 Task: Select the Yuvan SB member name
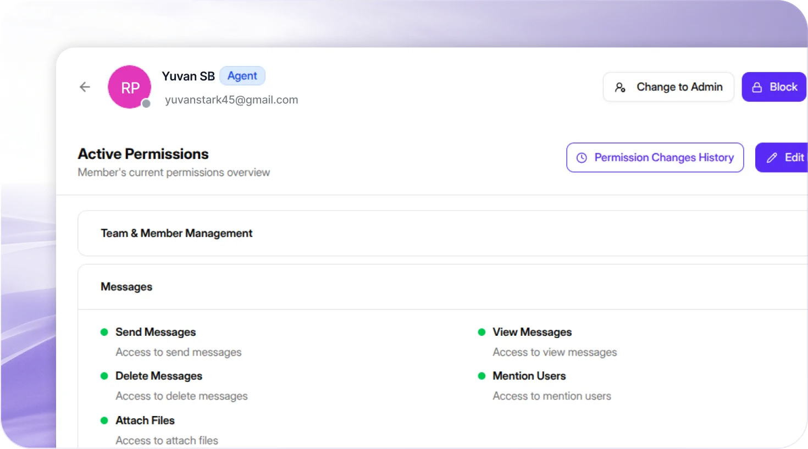(188, 76)
